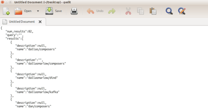Image resolution: width=208 pixels, height=110 pixels.
Task: Print the document using the printer icon
Action: pos(74,11)
